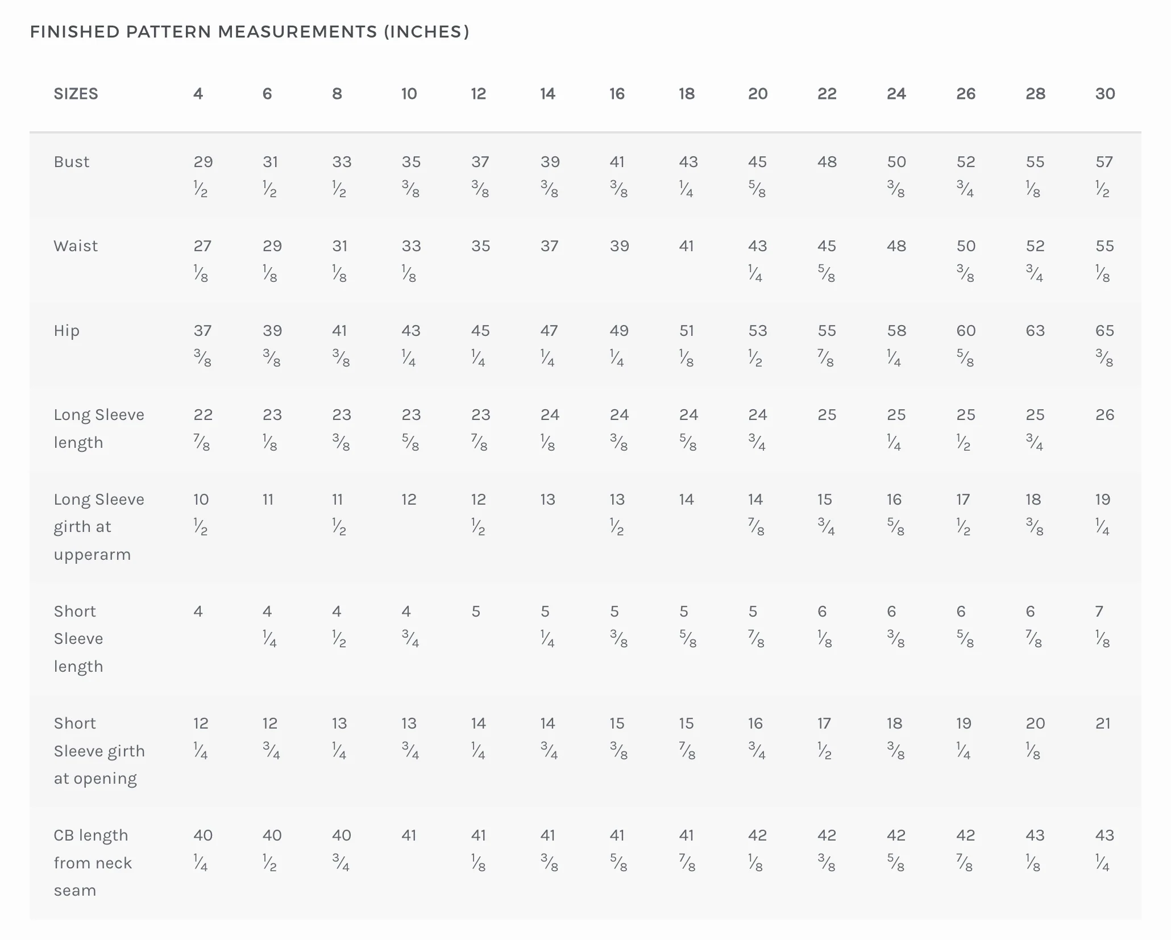The image size is (1171, 940).
Task: Select the Long Sleeve girth at upperarm label
Action: click(x=99, y=527)
